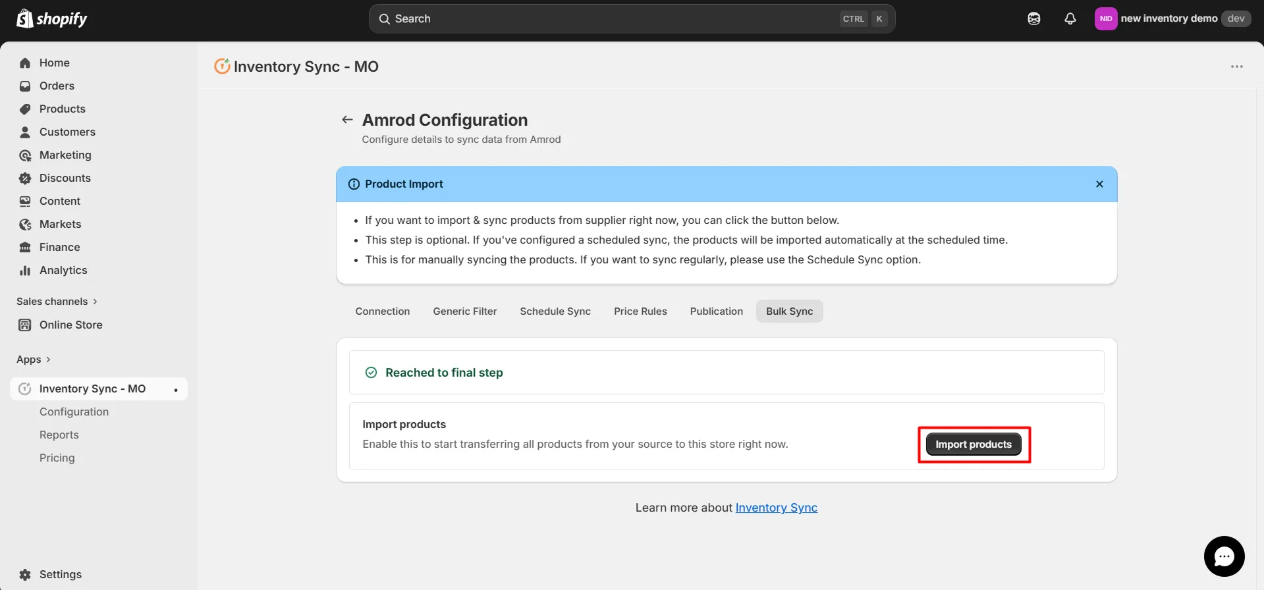Open the three-dot more actions menu
1264x590 pixels.
pos(1237,67)
